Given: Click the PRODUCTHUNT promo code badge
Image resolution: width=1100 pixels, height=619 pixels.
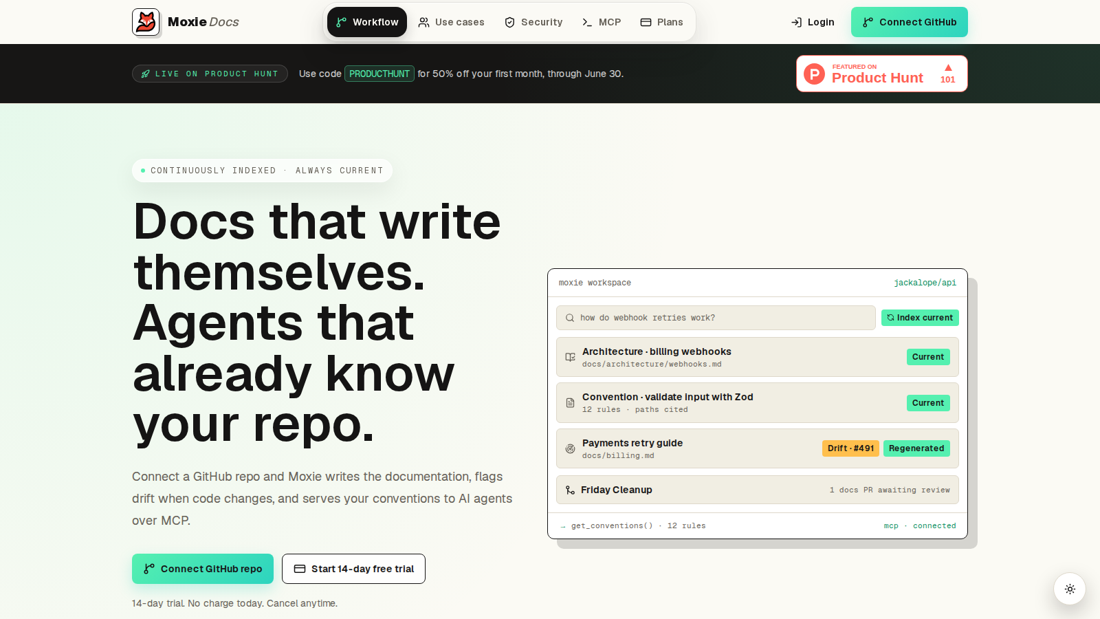Looking at the screenshot, I should [x=379, y=74].
